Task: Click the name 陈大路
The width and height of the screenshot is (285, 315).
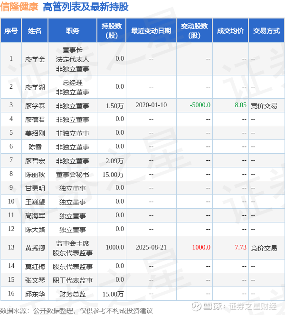Action: pyautogui.click(x=35, y=230)
